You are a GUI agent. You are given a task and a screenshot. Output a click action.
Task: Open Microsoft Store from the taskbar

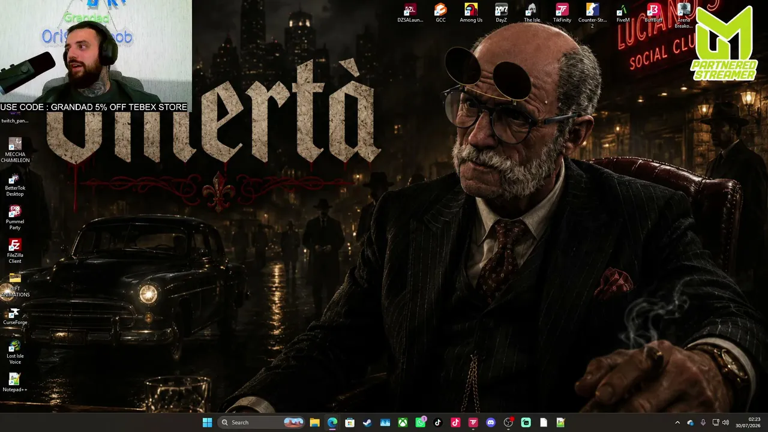point(350,422)
